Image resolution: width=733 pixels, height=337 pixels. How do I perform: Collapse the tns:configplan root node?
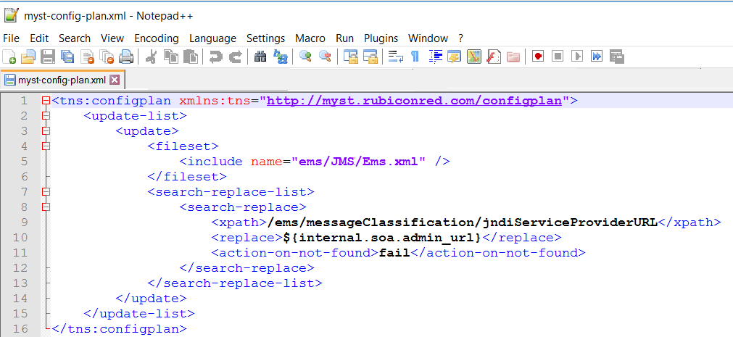[x=46, y=101]
